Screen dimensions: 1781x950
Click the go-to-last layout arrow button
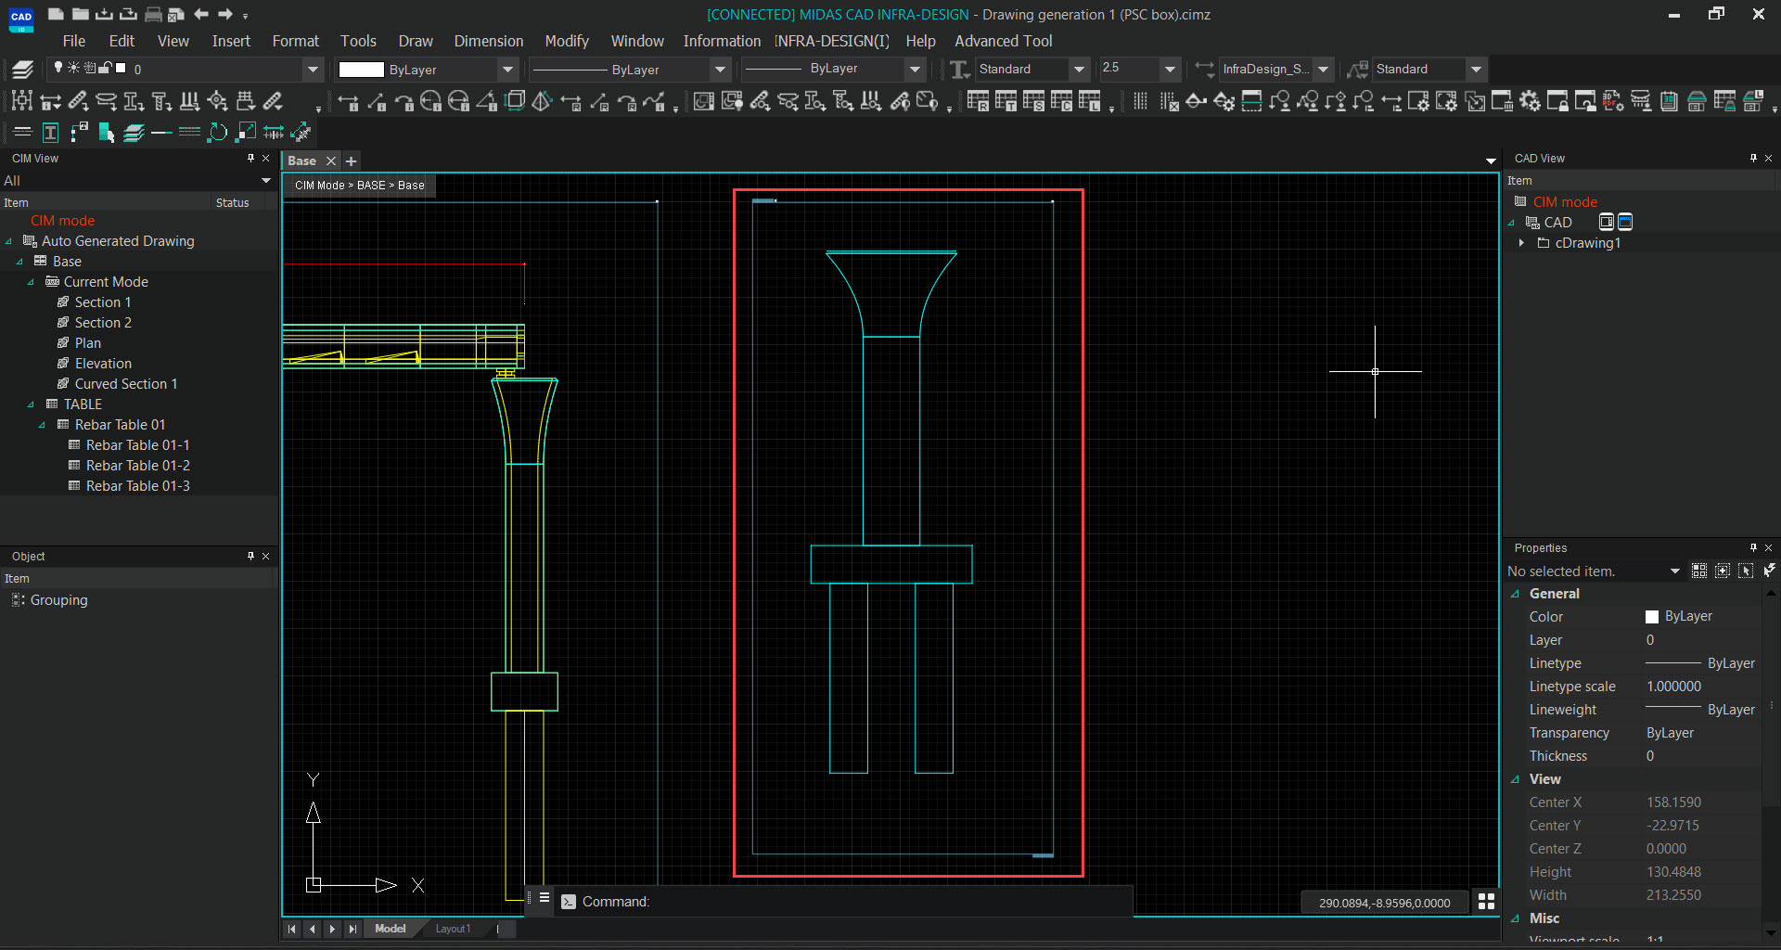(x=352, y=929)
